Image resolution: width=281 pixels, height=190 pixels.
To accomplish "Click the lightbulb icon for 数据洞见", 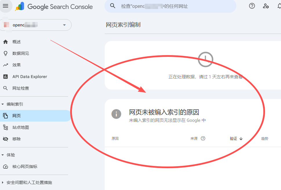I will 6,53.
